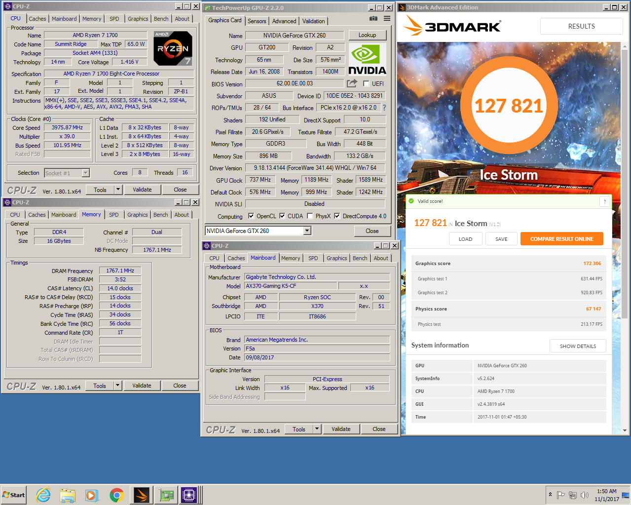Toggle the UEFI checkbox

tap(366, 84)
